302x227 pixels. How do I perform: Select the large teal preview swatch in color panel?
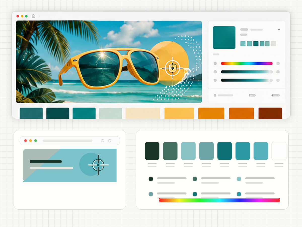coord(224,37)
